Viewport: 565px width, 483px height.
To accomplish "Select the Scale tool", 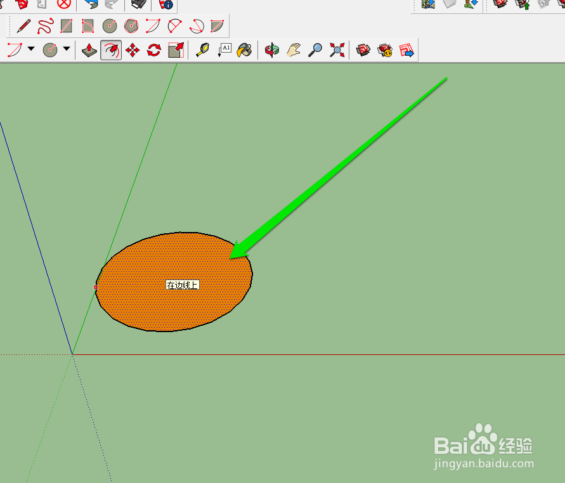I will pyautogui.click(x=176, y=50).
